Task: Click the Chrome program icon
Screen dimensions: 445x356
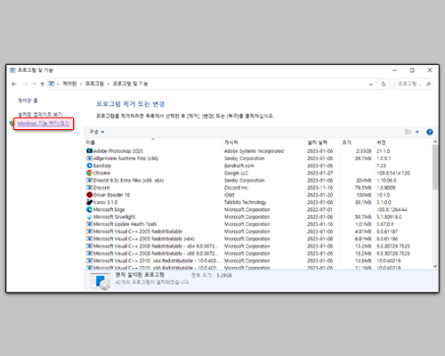Action: (x=89, y=173)
